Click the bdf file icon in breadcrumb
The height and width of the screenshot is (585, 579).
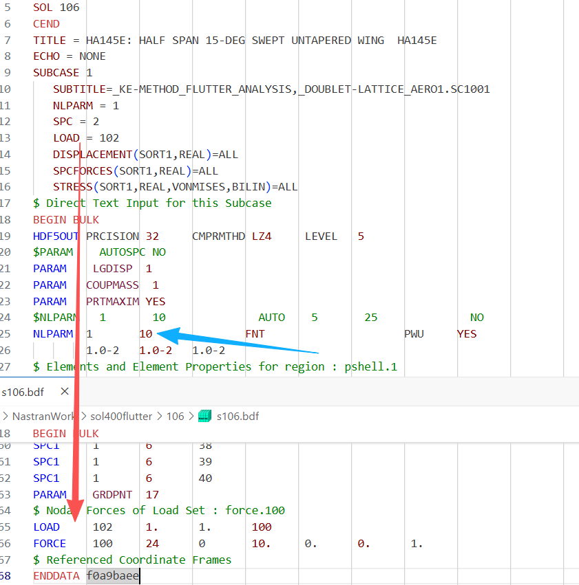(x=204, y=416)
